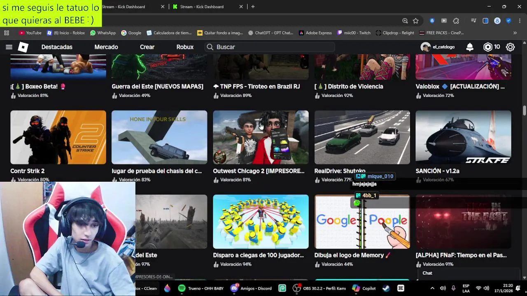The image size is (527, 296).
Task: Open the apps grid in bookmarks bar
Action: [7, 33]
